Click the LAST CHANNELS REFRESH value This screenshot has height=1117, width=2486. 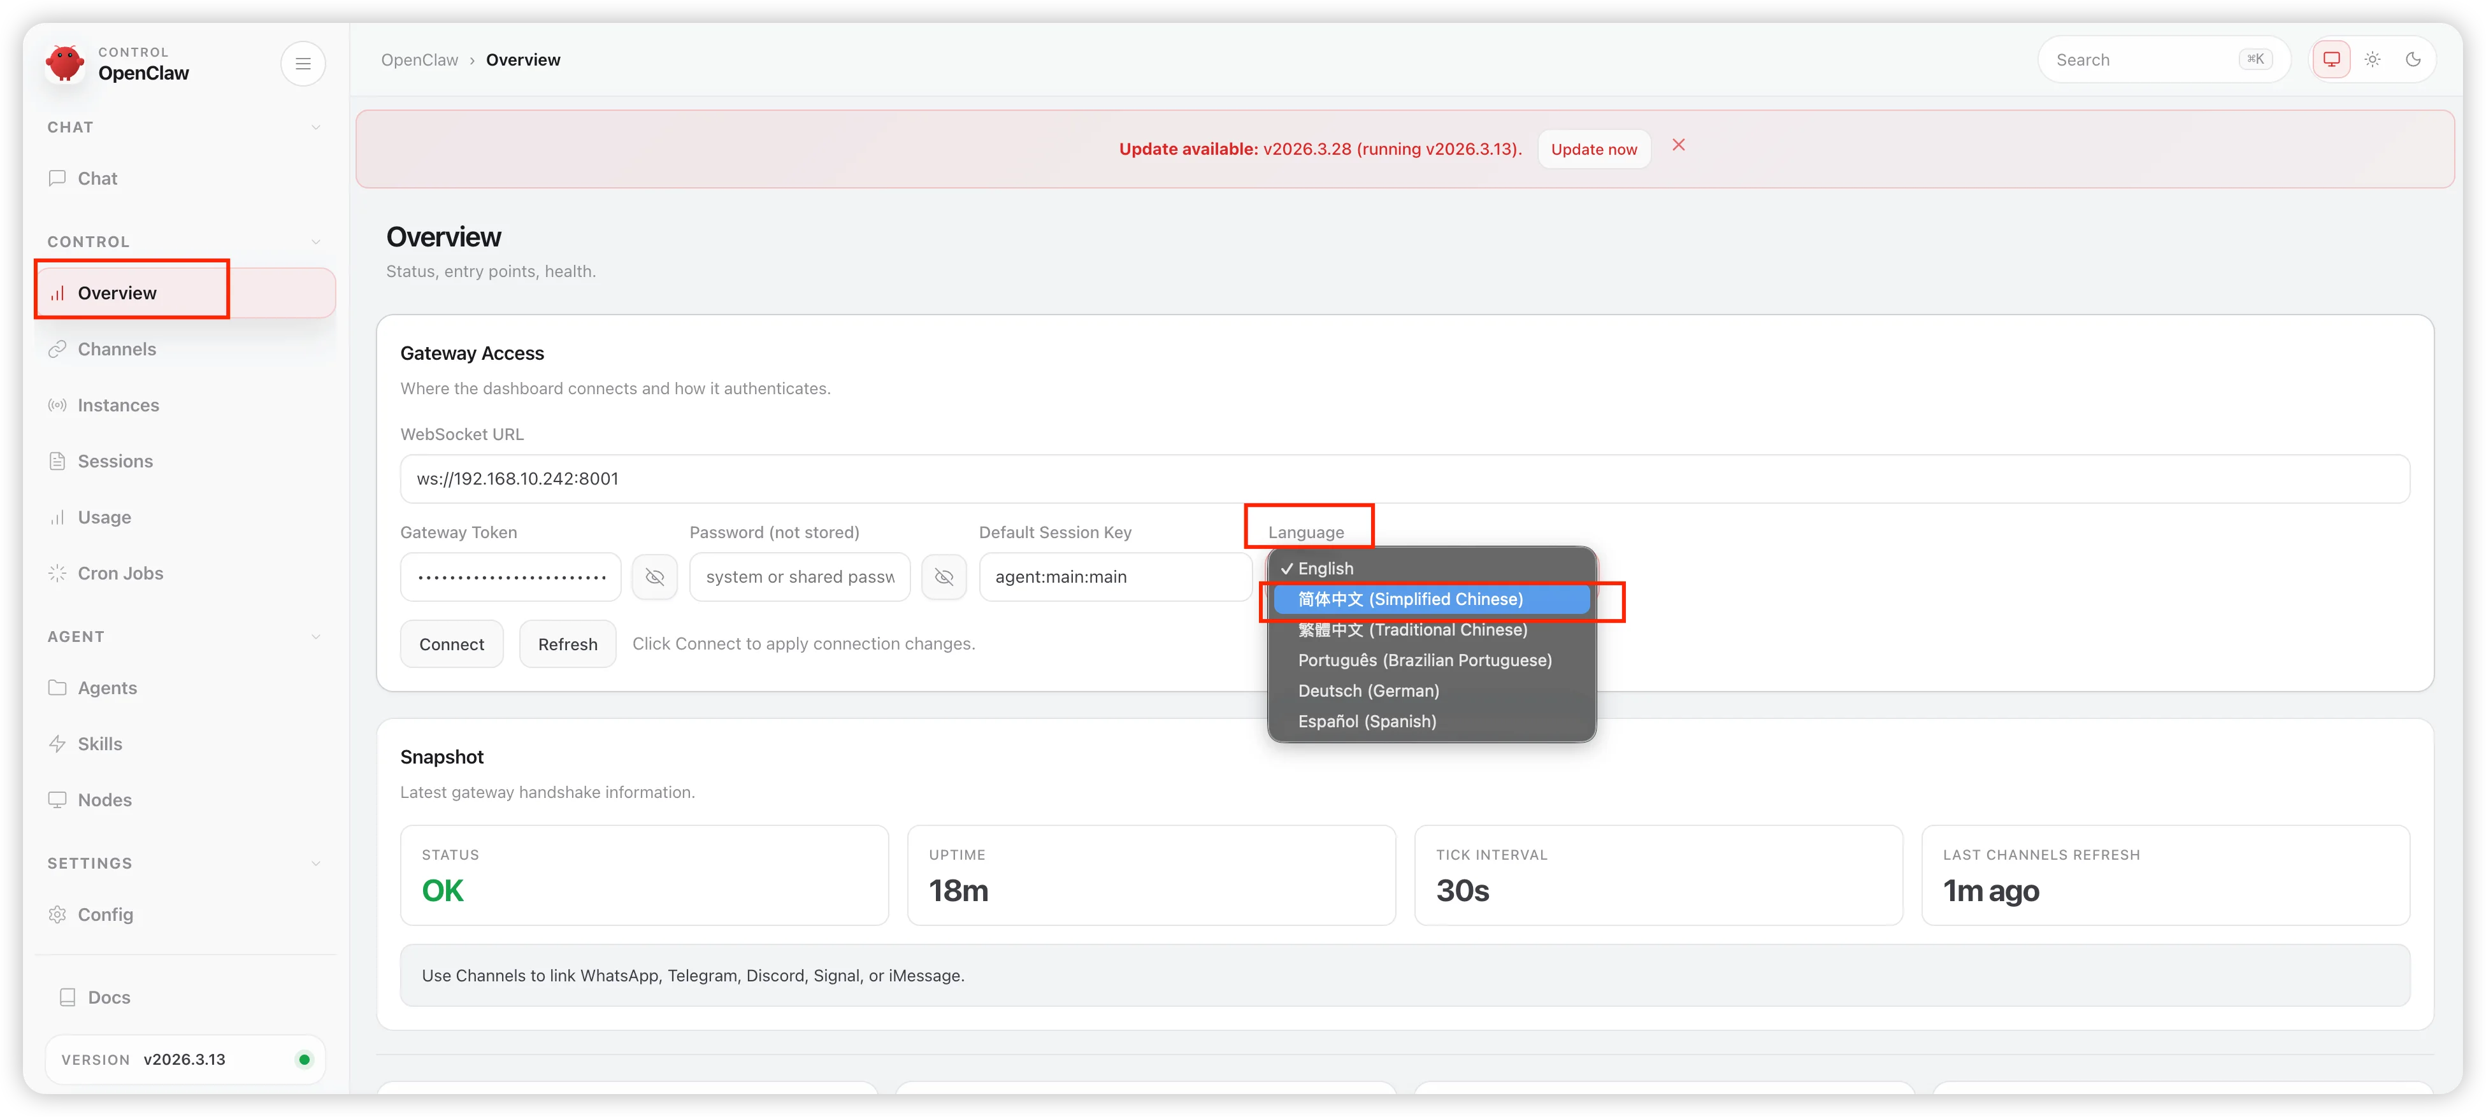click(x=1991, y=892)
